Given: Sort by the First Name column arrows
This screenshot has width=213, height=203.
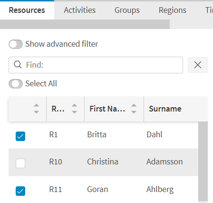Looking at the screenshot, I should pyautogui.click(x=134, y=109).
